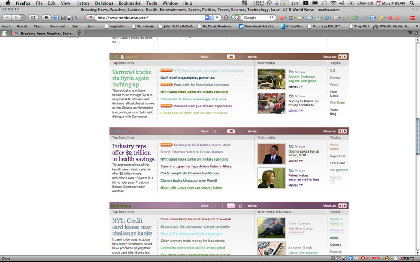Click the vertical scrollbar thumb
Viewport: 420px width, 262px height.
click(x=417, y=136)
